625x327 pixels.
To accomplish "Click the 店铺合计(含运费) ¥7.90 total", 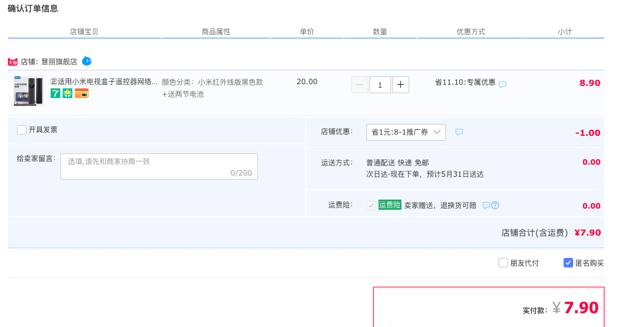I will (x=551, y=233).
